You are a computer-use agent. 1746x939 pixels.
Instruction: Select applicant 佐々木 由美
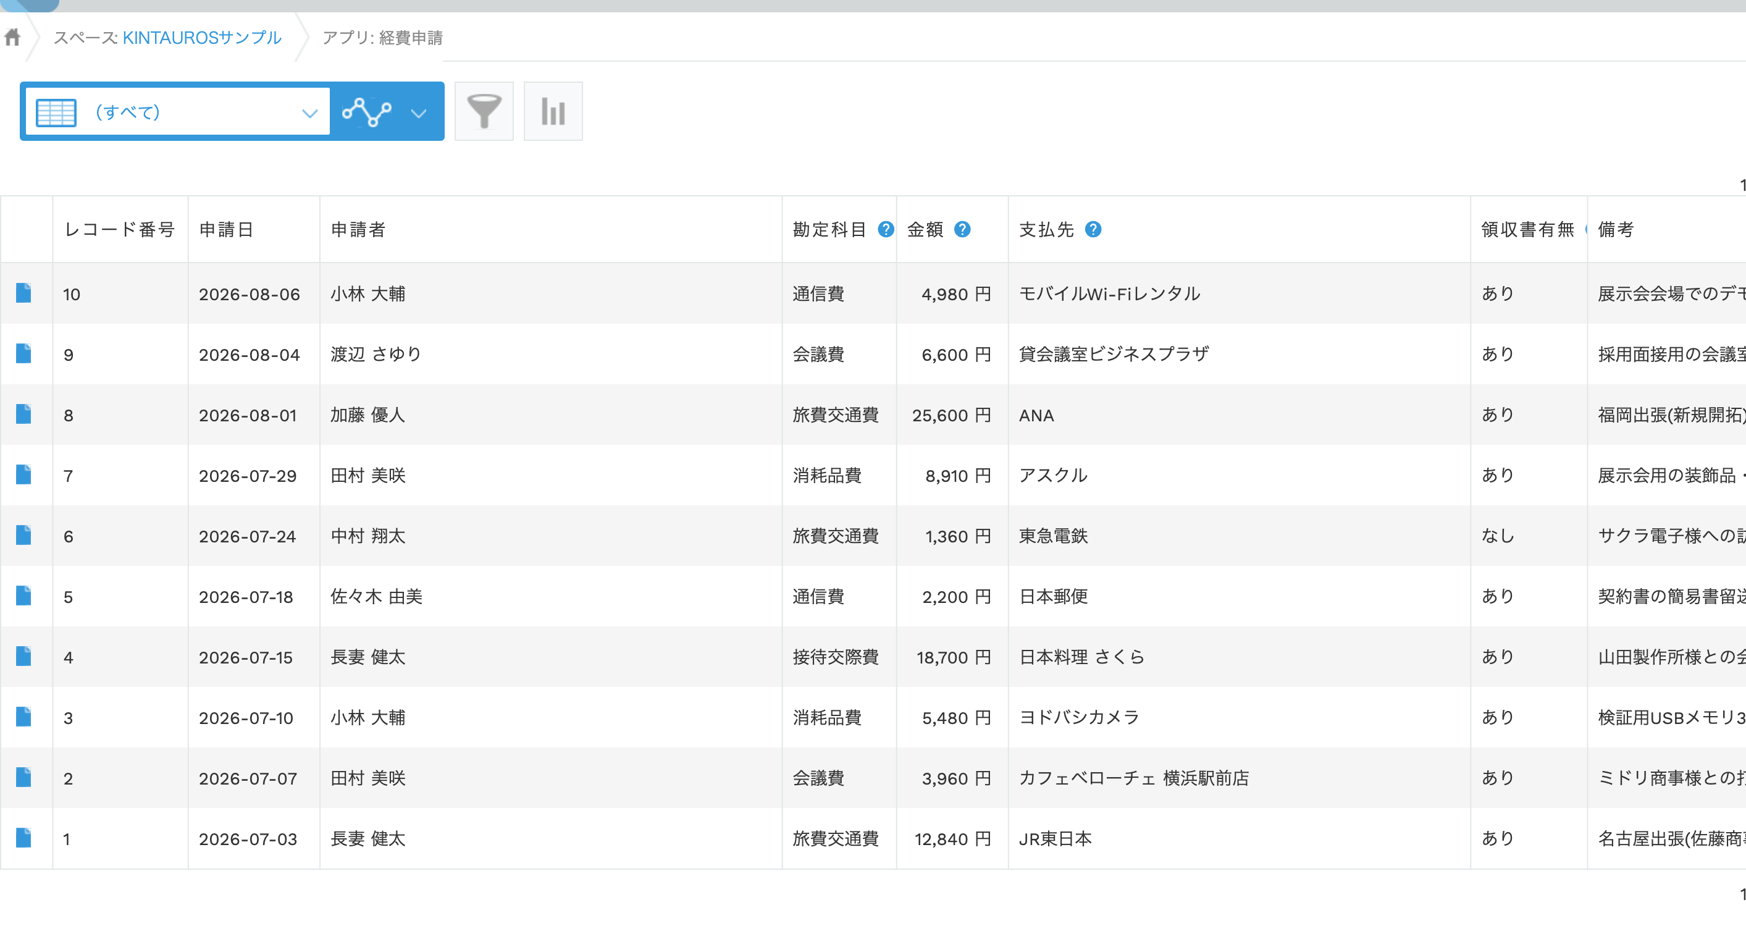[376, 596]
